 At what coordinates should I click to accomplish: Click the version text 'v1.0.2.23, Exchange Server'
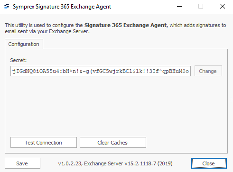(x=91, y=163)
